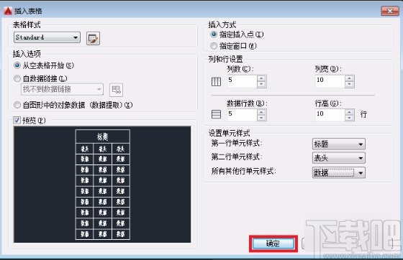The width and height of the screenshot is (403, 260).
Task: Click the 列宽 input field
Action: coord(330,81)
